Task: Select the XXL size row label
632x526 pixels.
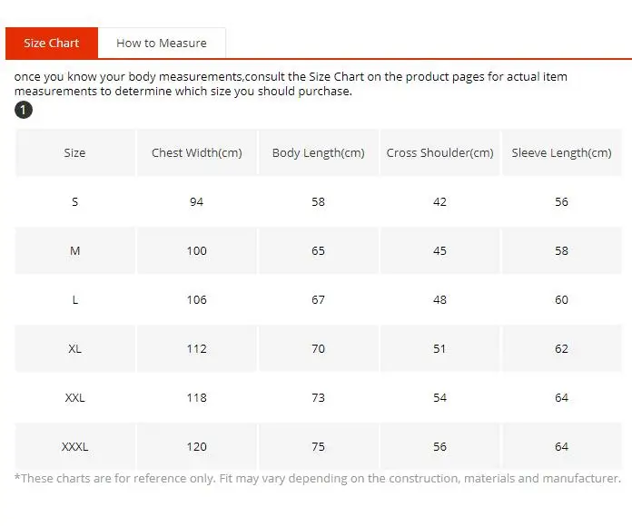Action: (75, 397)
